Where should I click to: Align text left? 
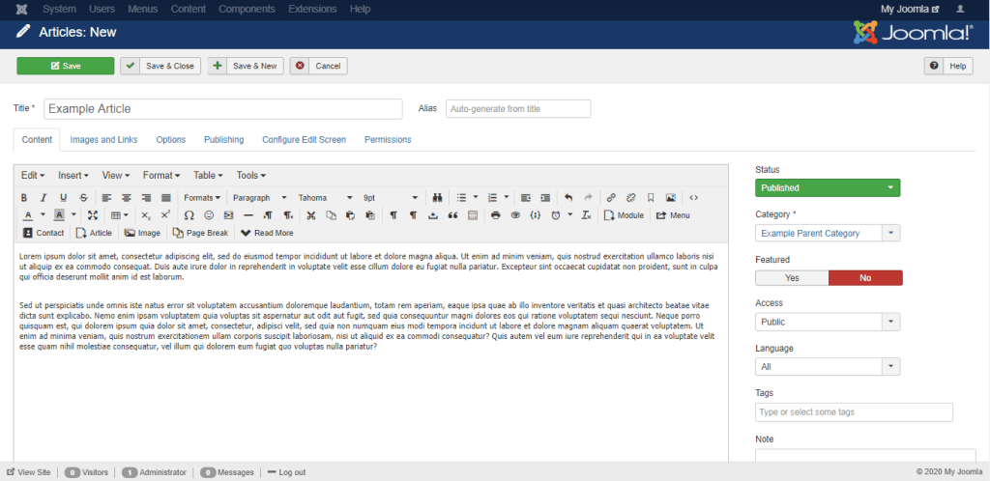[106, 198]
